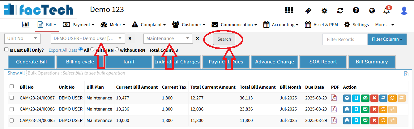414x129 pixels.
Task: Open the apps grid icon in the header
Action: coord(289,10)
